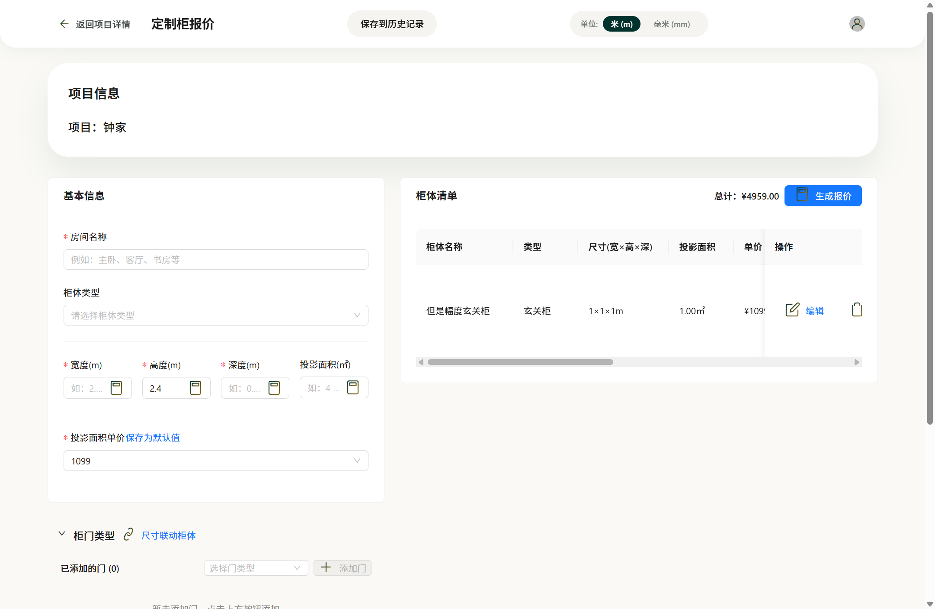Click the 生成报价 button
This screenshot has width=935, height=609.
click(823, 196)
